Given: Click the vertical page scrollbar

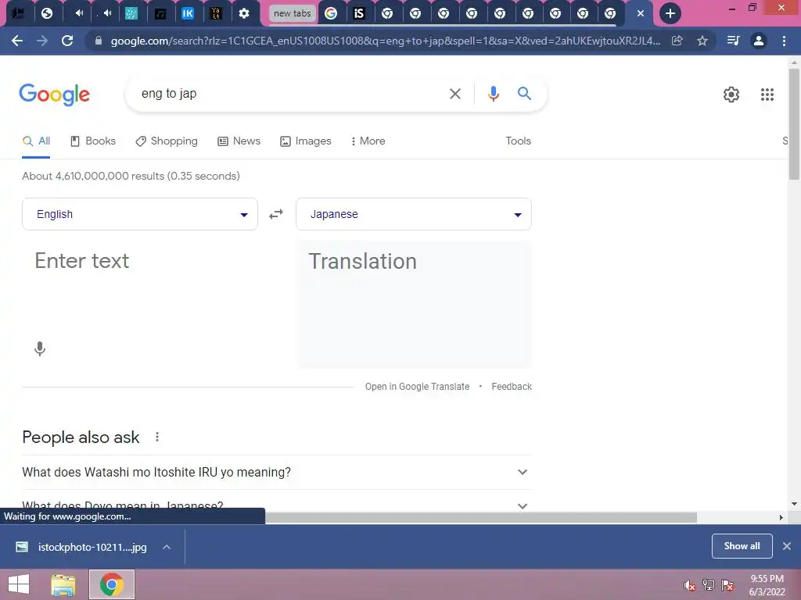Looking at the screenshot, I should point(794,124).
